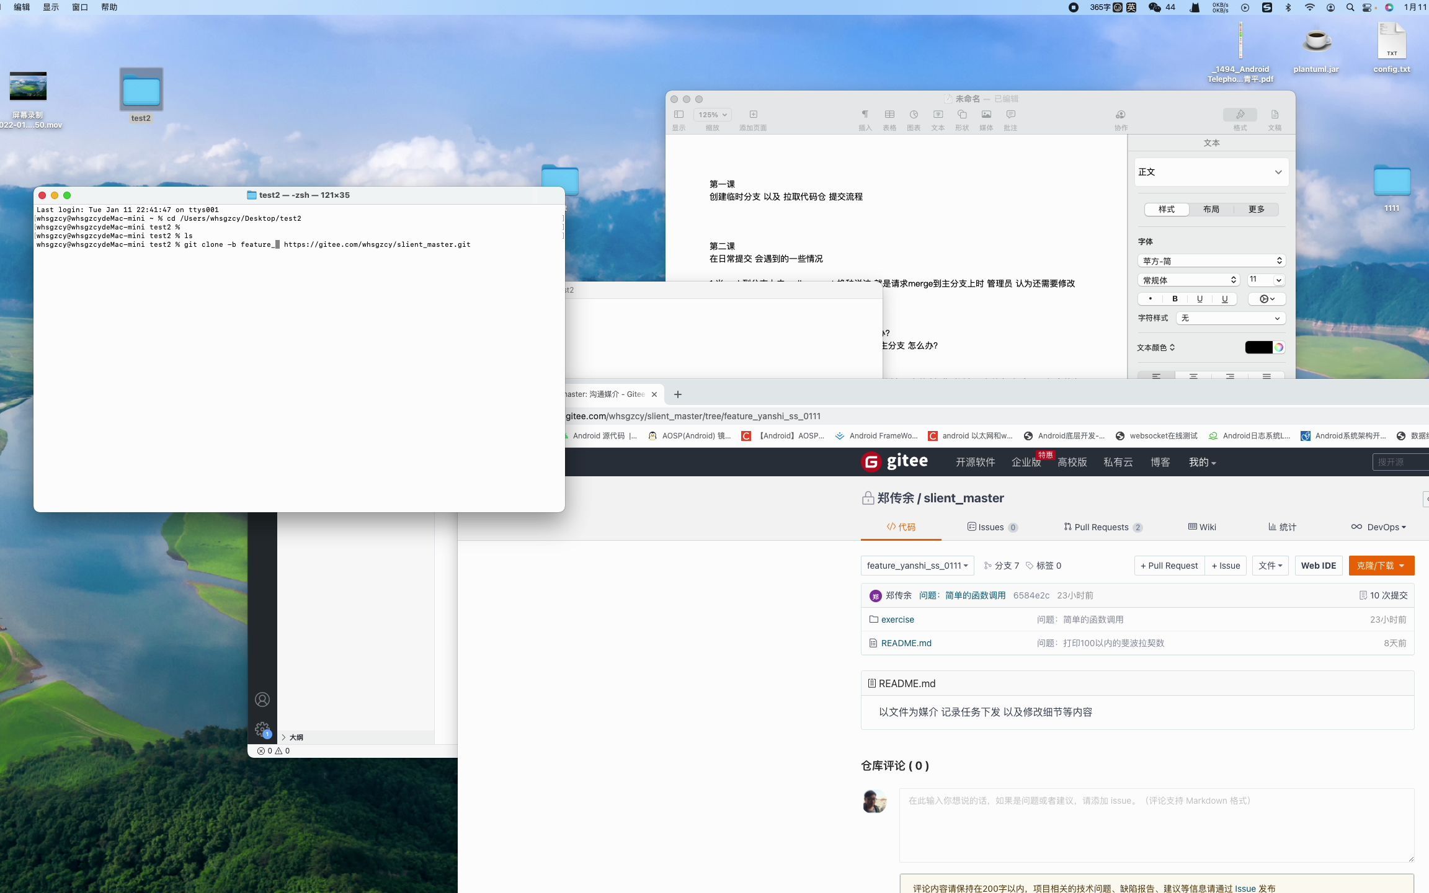This screenshot has height=893, width=1429.
Task: Open the feature_yanshi_ss_0111 branch dropdown
Action: 917,566
